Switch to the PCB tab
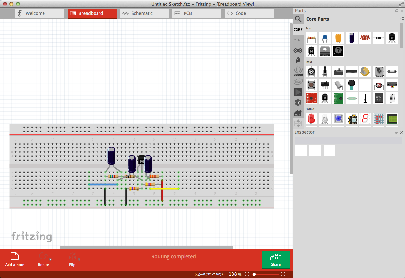405x278 pixels. coord(197,13)
